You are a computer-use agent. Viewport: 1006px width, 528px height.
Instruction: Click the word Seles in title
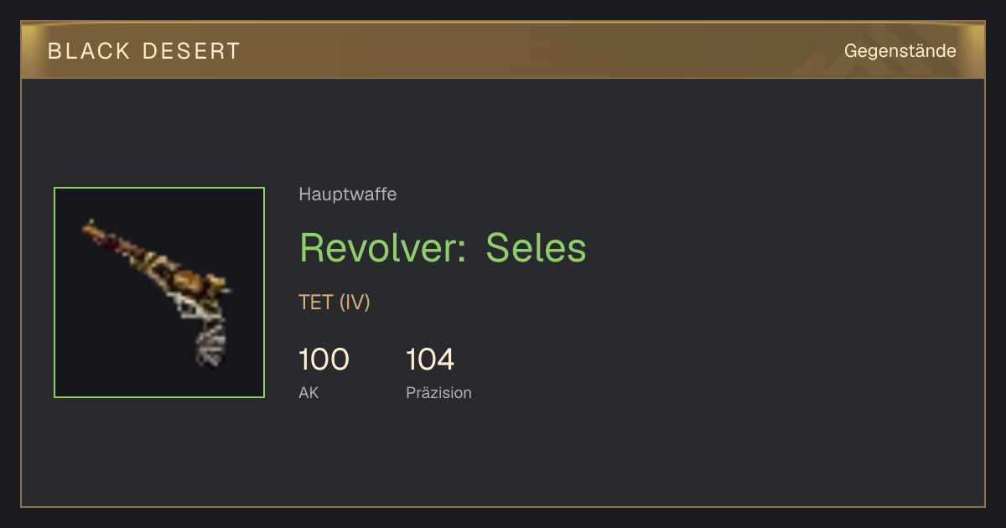pos(536,247)
